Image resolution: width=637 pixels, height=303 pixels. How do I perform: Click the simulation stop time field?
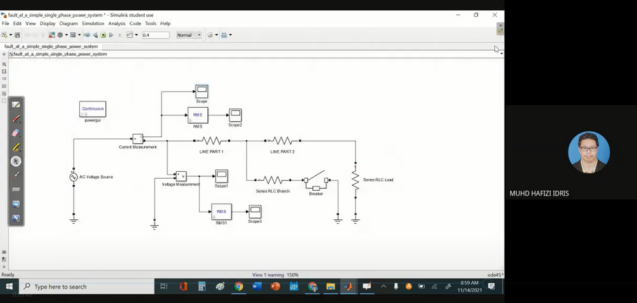coord(155,35)
